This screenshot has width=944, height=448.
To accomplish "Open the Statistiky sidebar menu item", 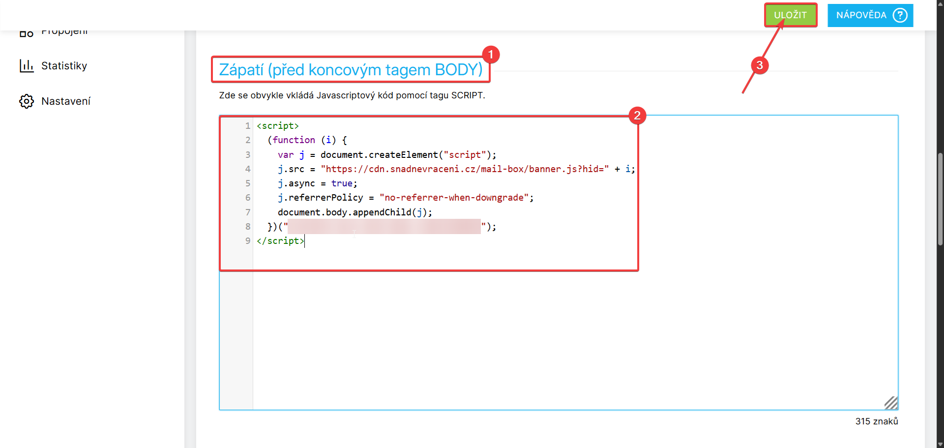I will [x=64, y=66].
